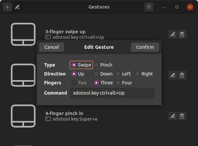Click the trash icon for the second gesture

[182, 75]
